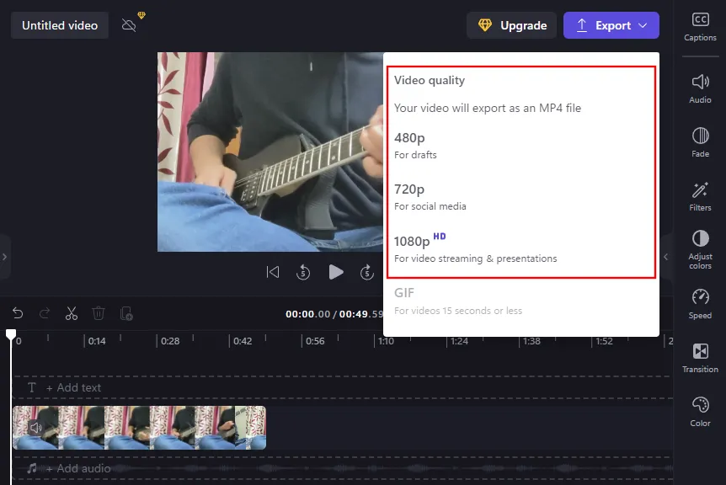Screen dimensions: 726x485
Task: Click the 00:00.00 current time readout
Action: (x=308, y=314)
